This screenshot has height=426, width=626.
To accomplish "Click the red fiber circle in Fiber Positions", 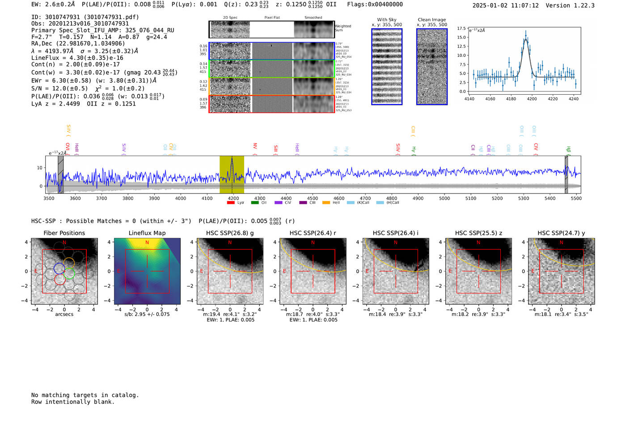I will (60, 279).
